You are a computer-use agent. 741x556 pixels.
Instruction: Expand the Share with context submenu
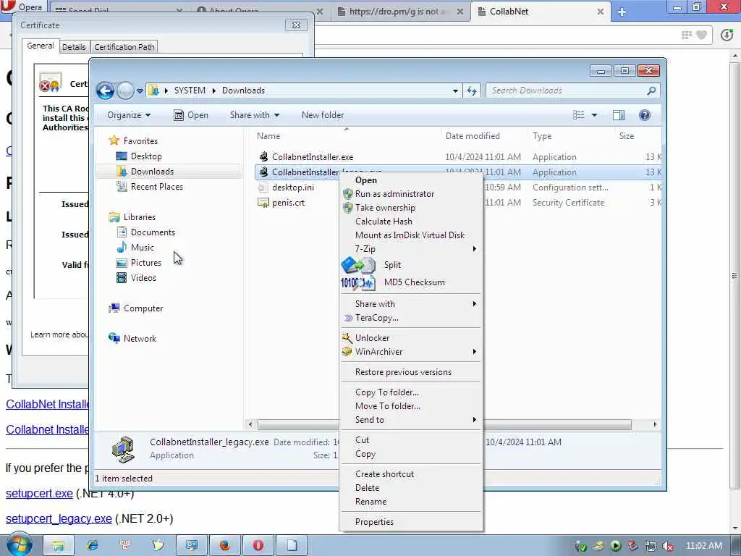coord(411,304)
